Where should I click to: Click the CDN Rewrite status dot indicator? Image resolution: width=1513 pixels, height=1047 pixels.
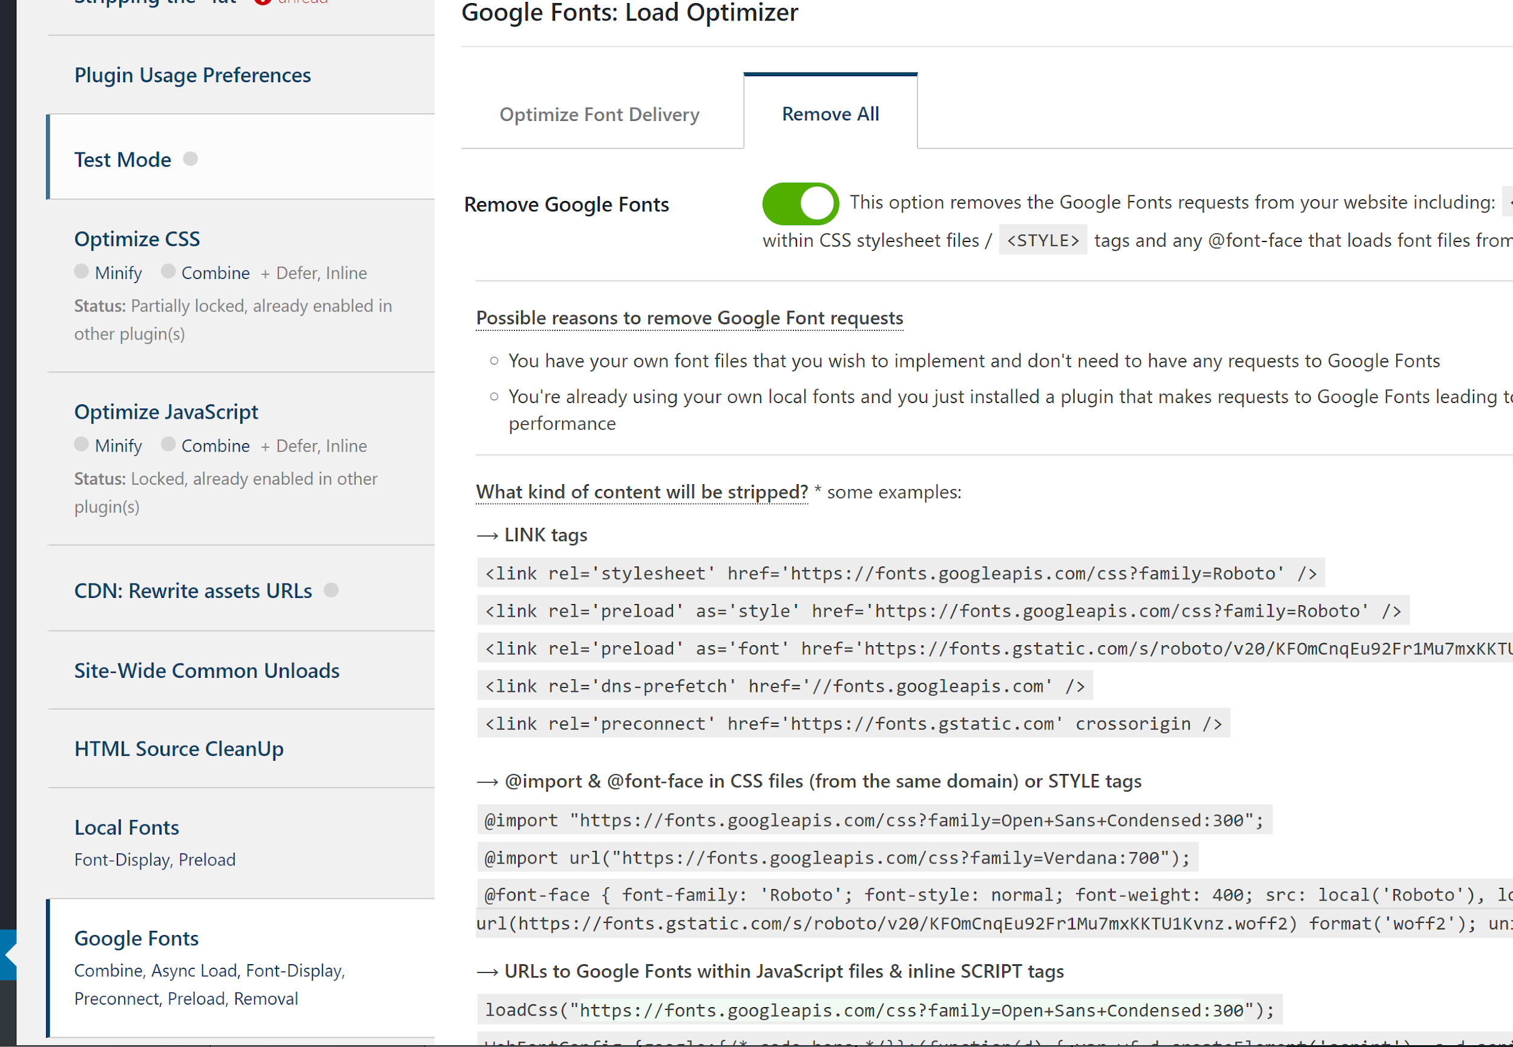[x=331, y=591]
